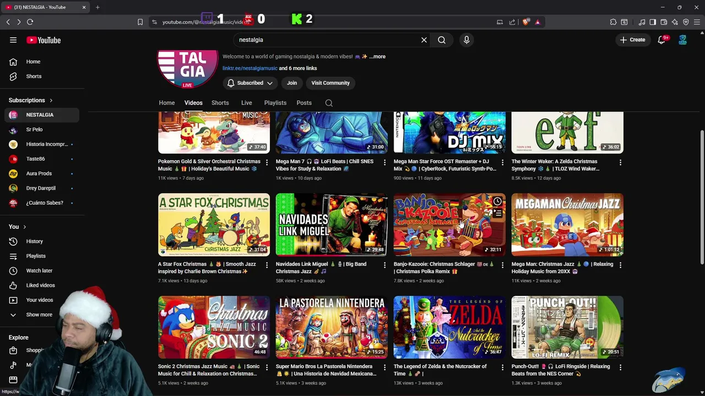Switch to the Posts tab
This screenshot has width=705, height=396.
304,103
